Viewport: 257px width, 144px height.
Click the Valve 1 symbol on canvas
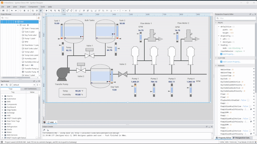(x=90, y=53)
